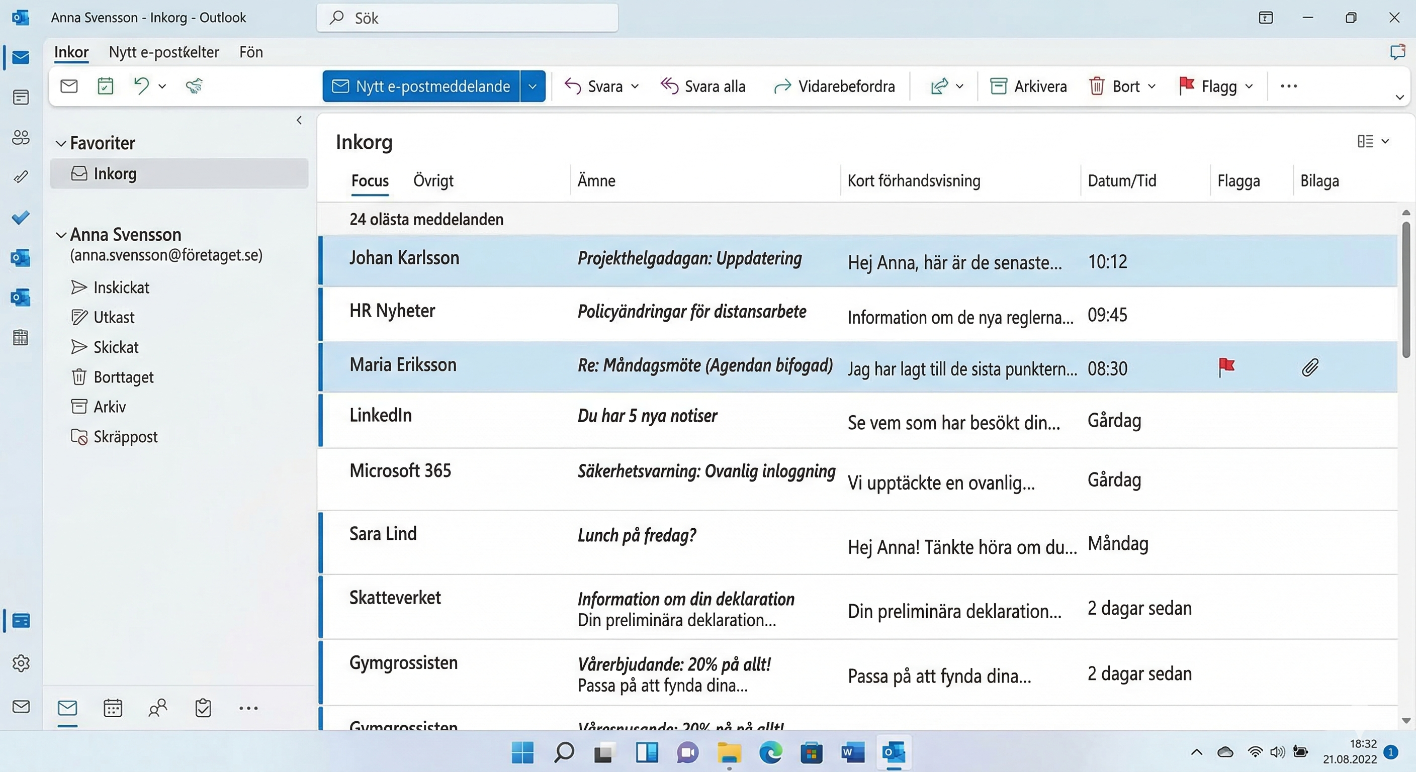Click the Arkivera button
Screen dimensions: 1416x772
point(1028,86)
